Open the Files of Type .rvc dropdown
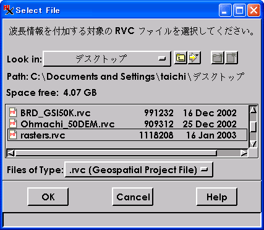264x230 pixels. (138, 169)
